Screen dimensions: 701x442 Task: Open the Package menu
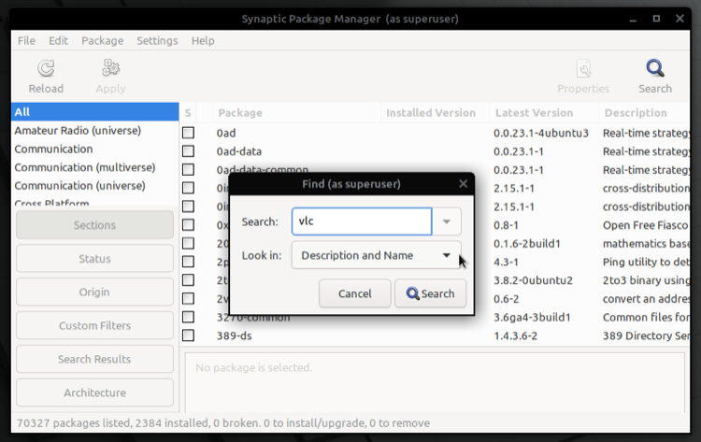click(103, 41)
